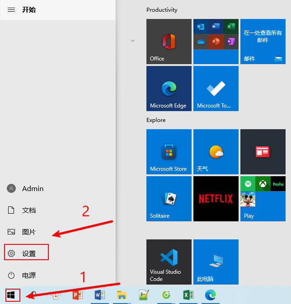
Task: Expand the Start menu hamburger button
Action: tap(12, 9)
